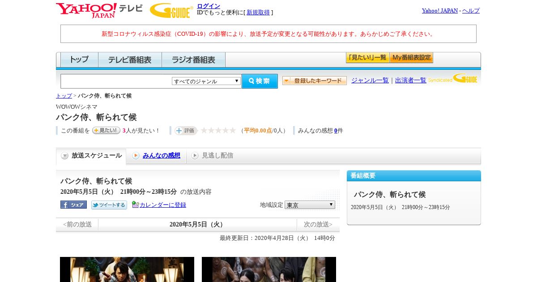This screenshot has width=537, height=282.
Task: Click 最終更新日 timestamp text
Action: 277,238
